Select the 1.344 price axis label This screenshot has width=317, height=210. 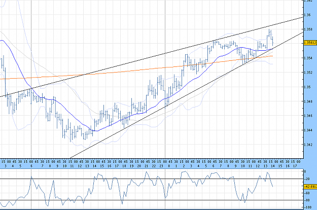308,130
